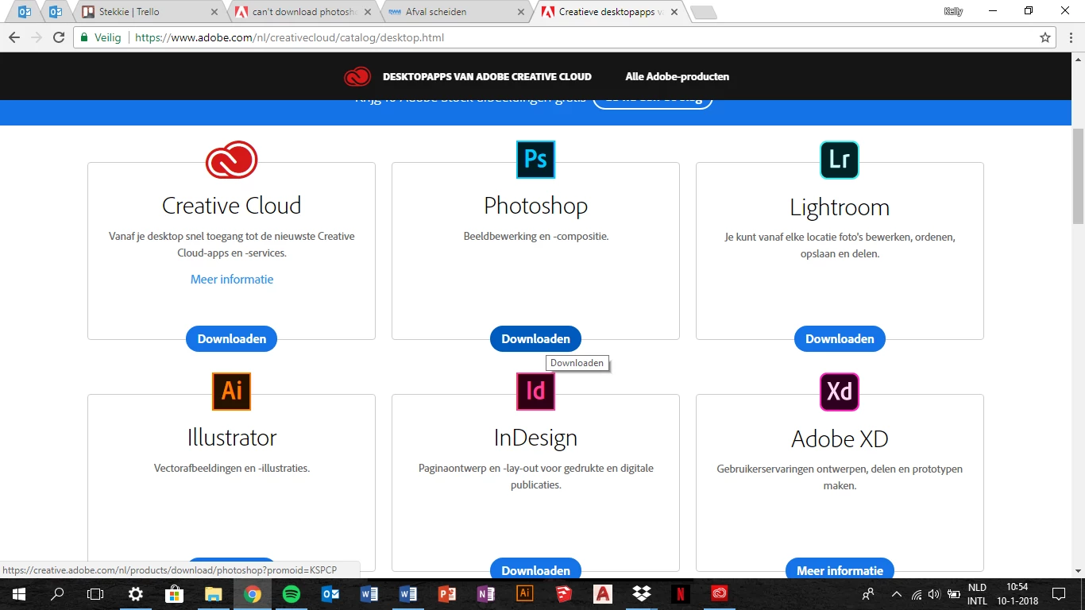Open File Explorer from the taskbar
1085x610 pixels.
coord(213,593)
